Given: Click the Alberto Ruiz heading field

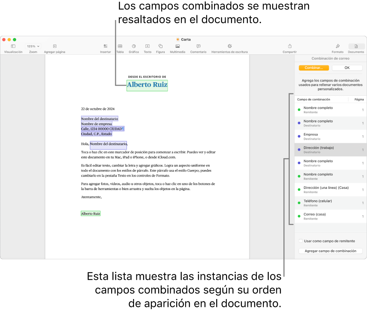Looking at the screenshot, I should (147, 85).
